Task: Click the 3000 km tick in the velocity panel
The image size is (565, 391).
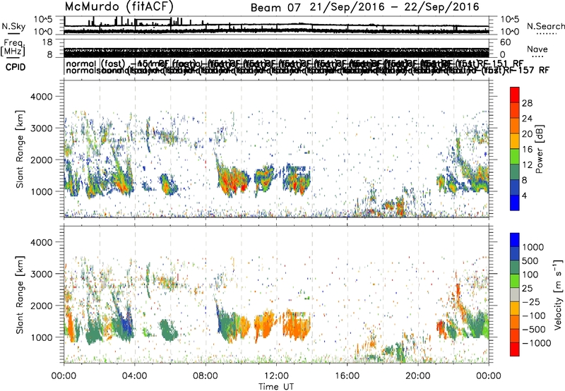Action: tap(41, 274)
